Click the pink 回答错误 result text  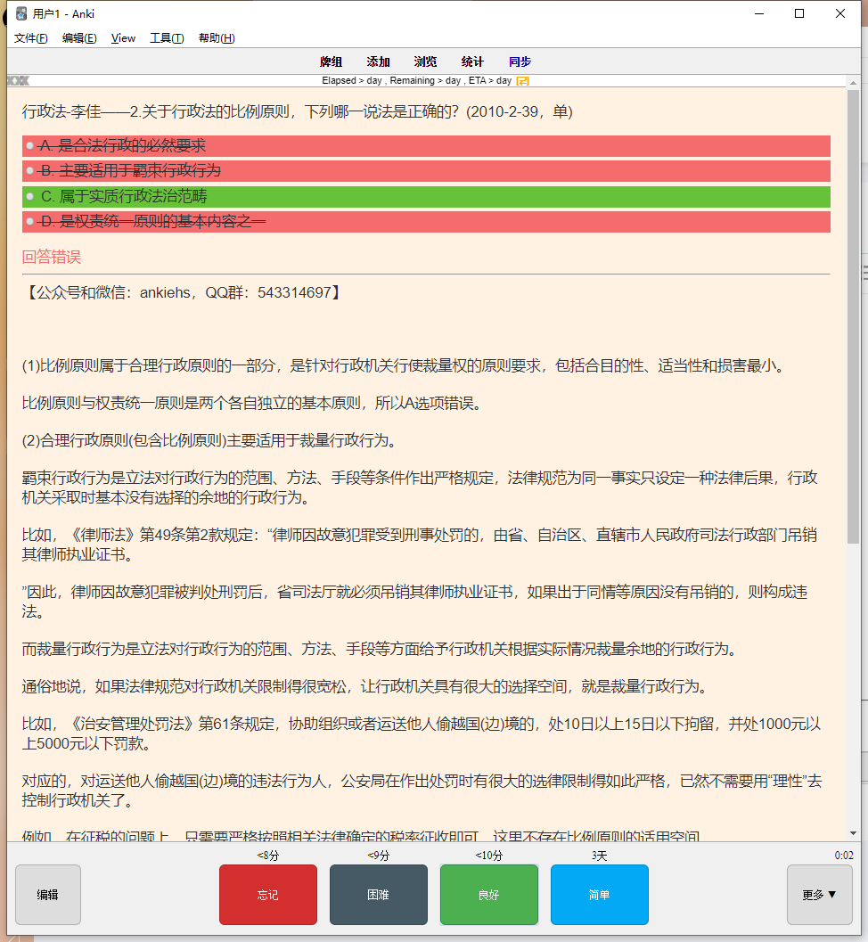(52, 258)
